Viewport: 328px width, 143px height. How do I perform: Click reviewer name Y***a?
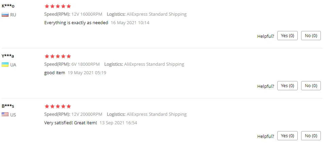[x=8, y=56]
